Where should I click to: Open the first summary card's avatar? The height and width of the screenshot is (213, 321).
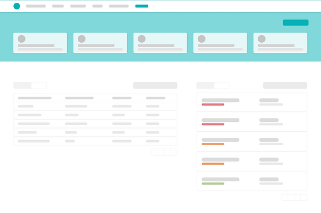pos(22,39)
